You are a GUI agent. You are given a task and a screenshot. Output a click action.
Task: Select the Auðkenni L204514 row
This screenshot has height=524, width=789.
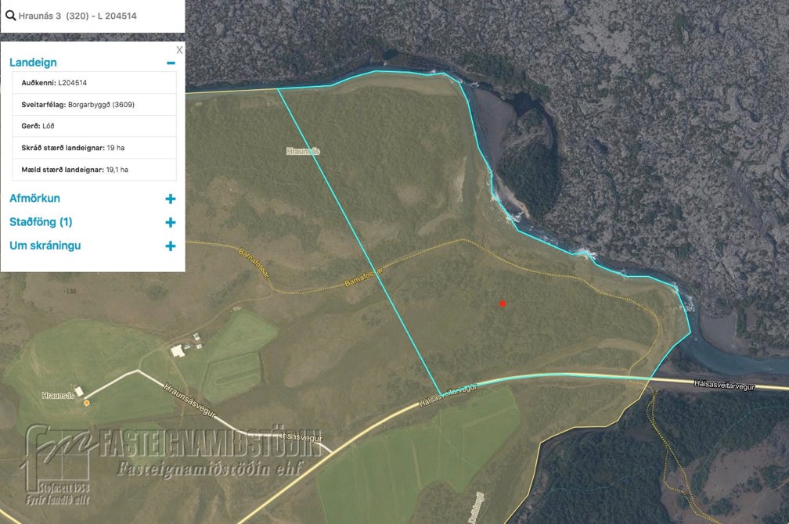94,82
